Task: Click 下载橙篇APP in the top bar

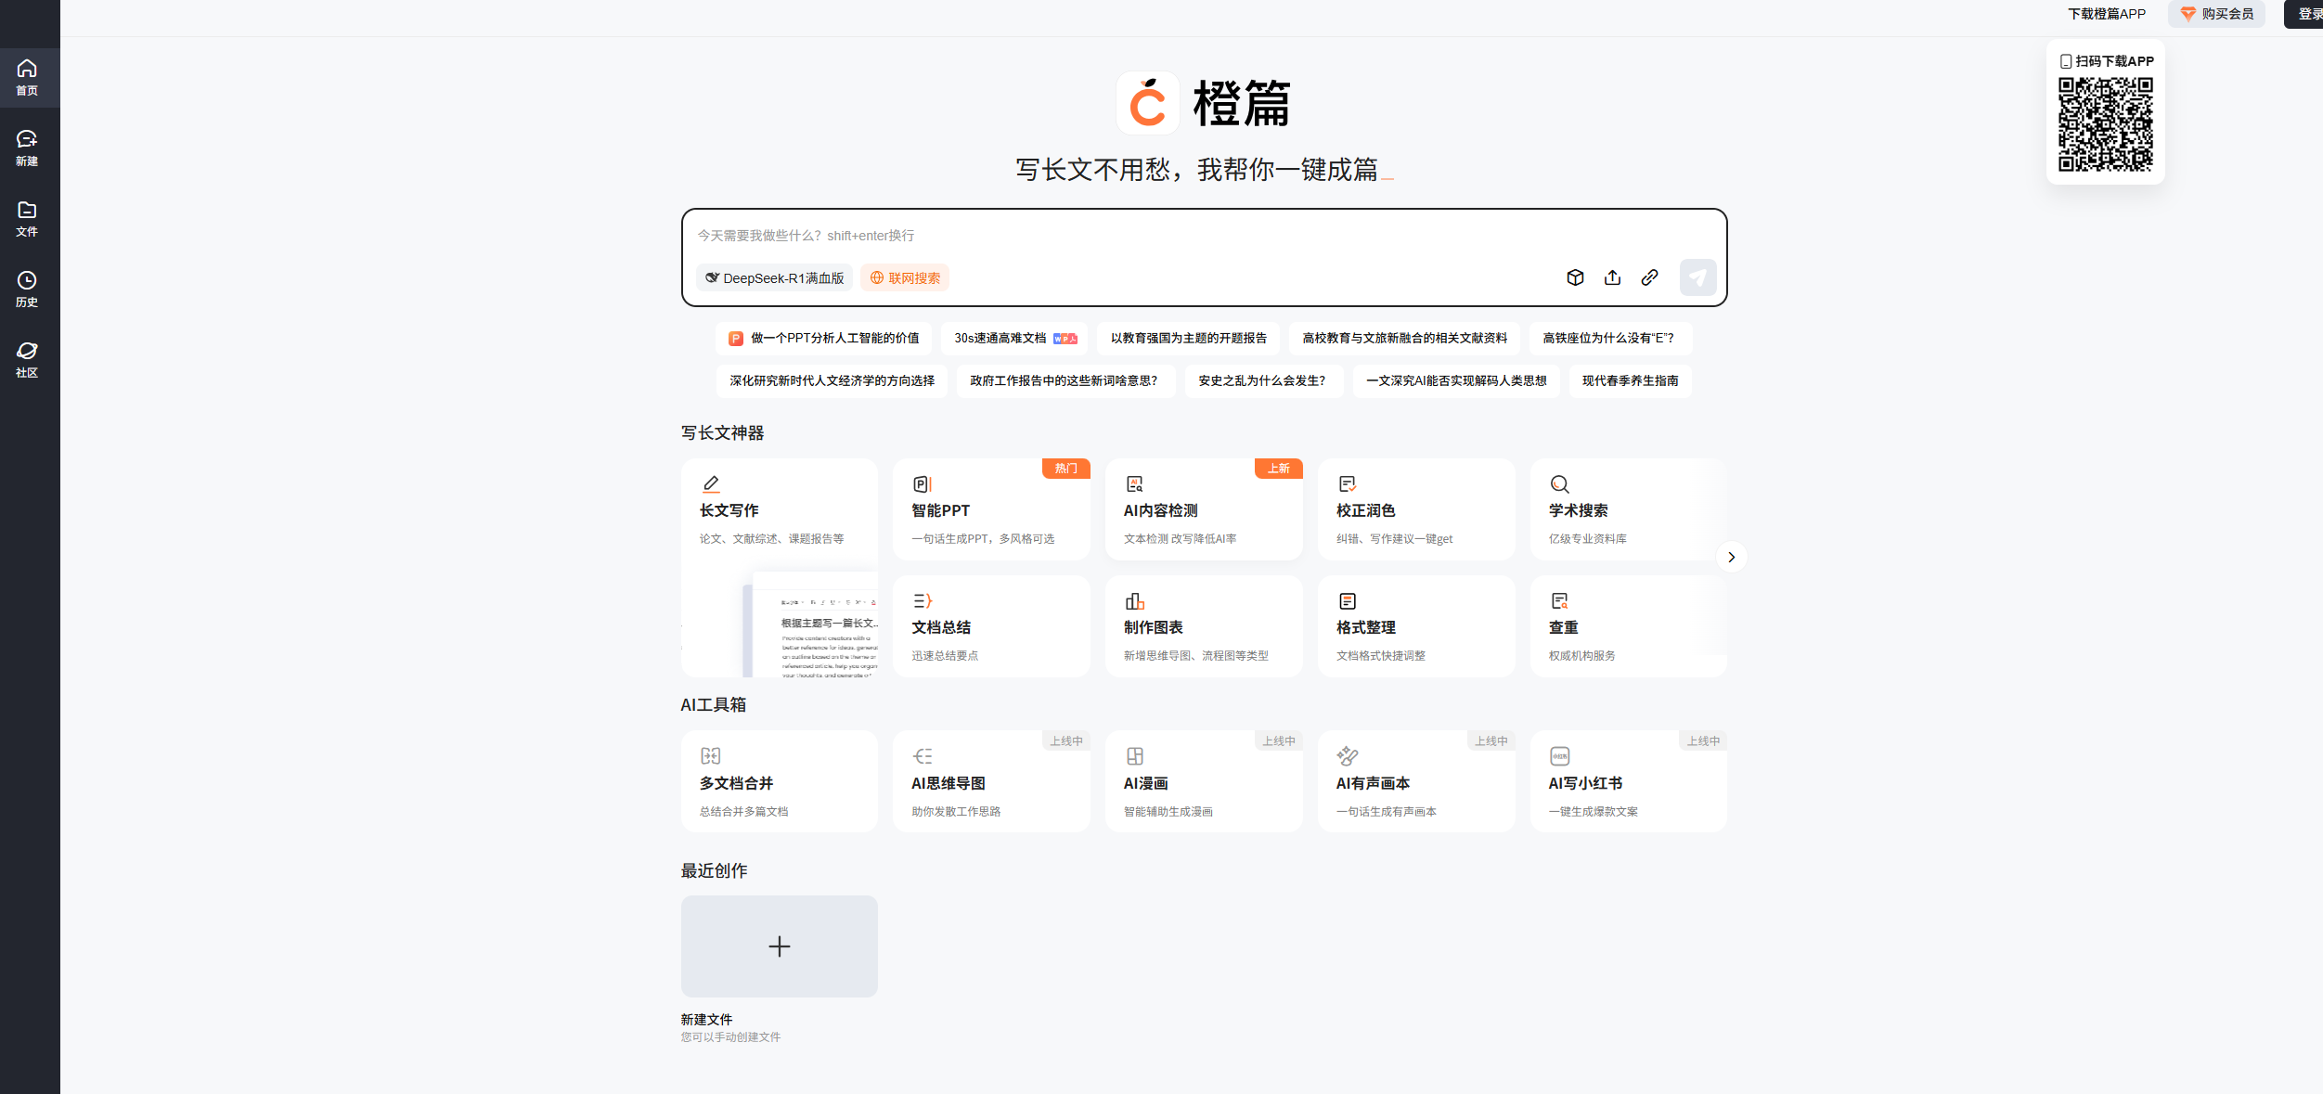Action: pyautogui.click(x=2106, y=14)
